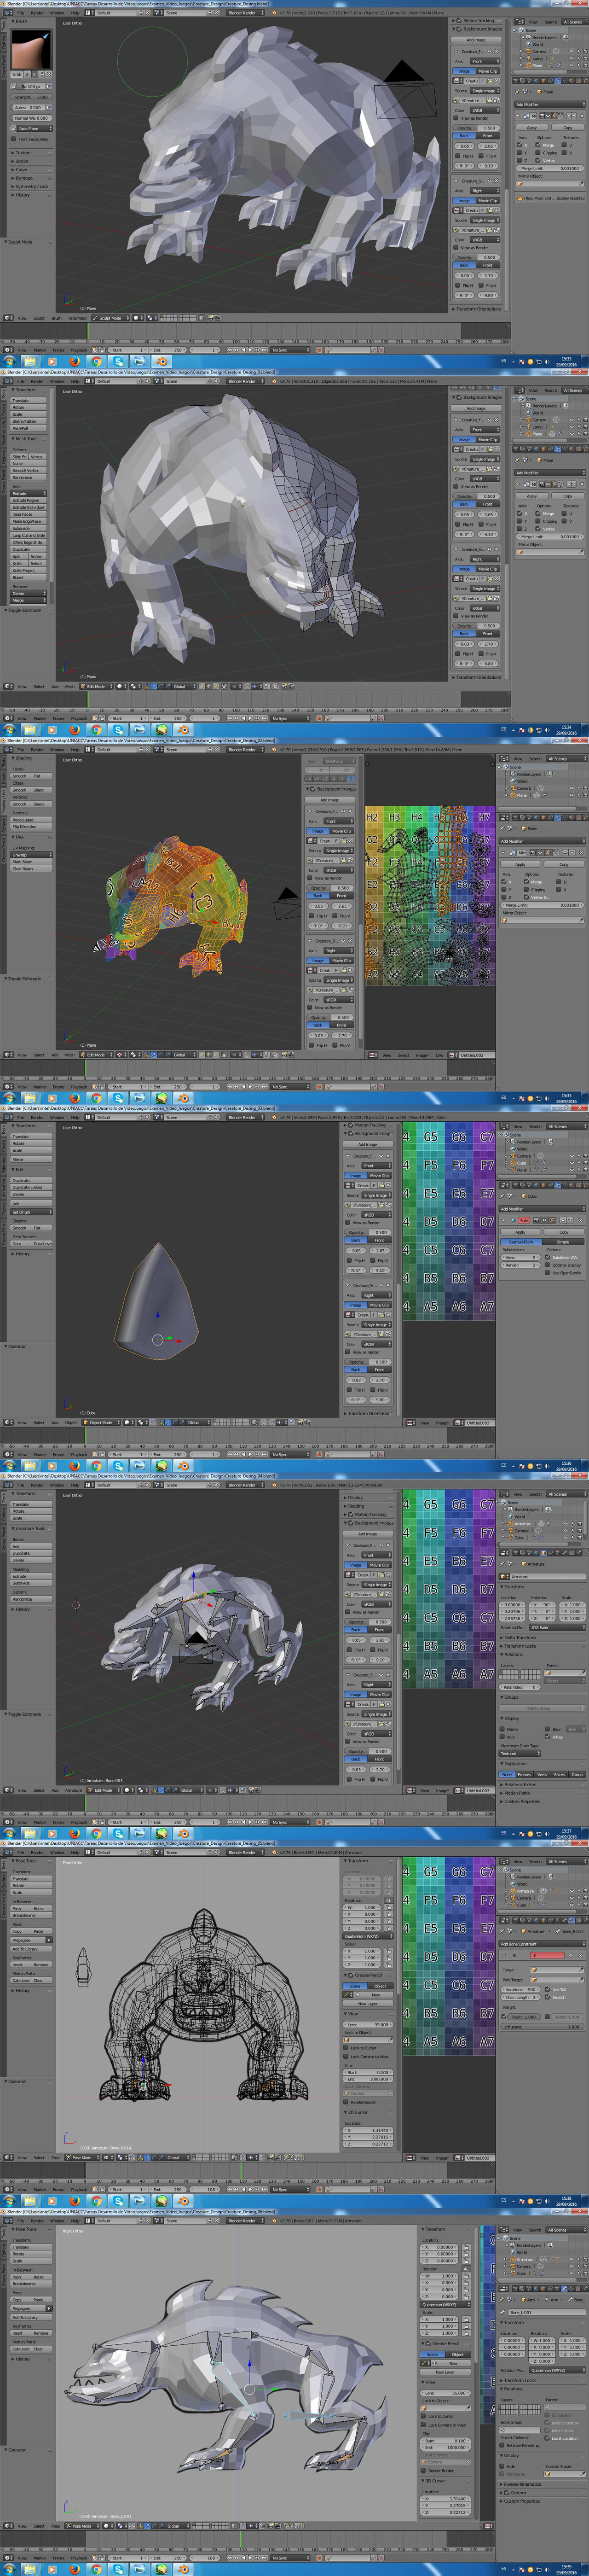Screen dimensions: 589x2576
Task: Expand the Stroke panel in Sculpt tools
Action: [x=22, y=161]
